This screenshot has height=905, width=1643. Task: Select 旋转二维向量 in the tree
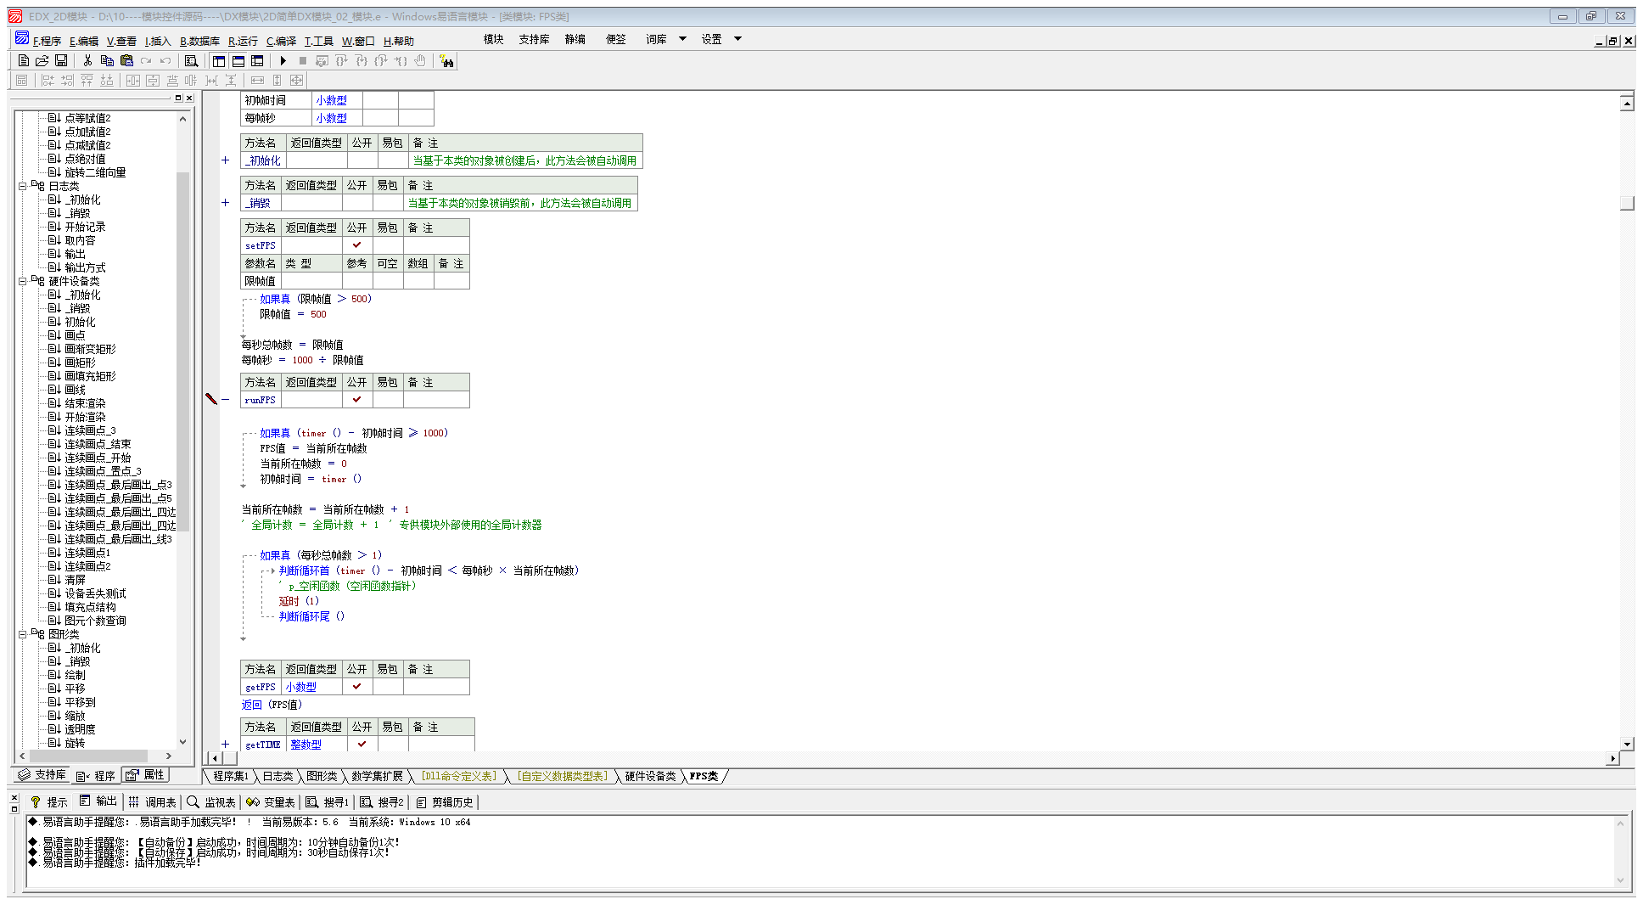point(95,172)
